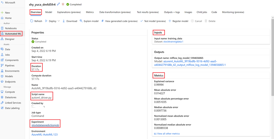Click Test model (preview) button
Screen dimensions: 274x139
153,21
